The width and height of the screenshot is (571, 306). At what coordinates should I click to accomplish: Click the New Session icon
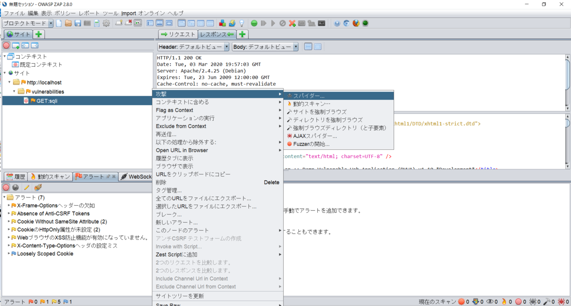[59, 23]
